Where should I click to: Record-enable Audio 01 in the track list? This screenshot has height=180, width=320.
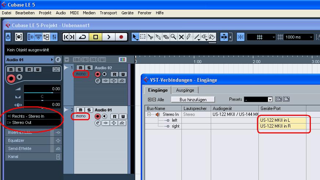98,116
